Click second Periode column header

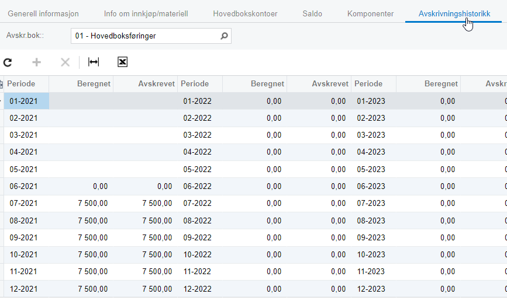coord(200,84)
